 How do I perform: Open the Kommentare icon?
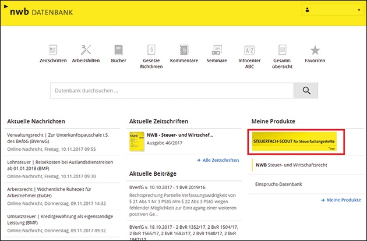(x=184, y=50)
